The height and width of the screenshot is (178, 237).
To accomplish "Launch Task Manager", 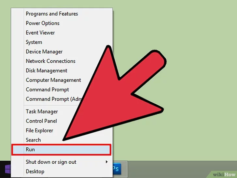I will pos(42,112).
